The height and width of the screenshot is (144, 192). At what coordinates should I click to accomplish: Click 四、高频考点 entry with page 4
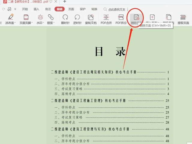click(112, 94)
